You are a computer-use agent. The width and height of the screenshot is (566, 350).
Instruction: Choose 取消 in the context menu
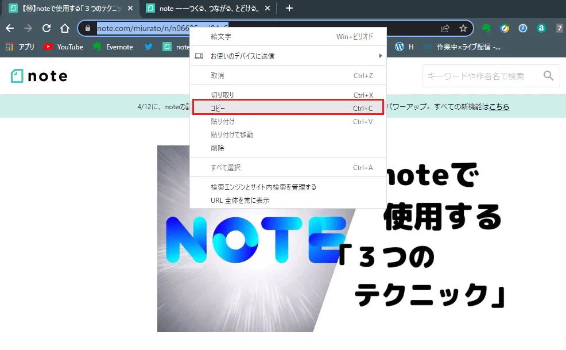(288, 75)
